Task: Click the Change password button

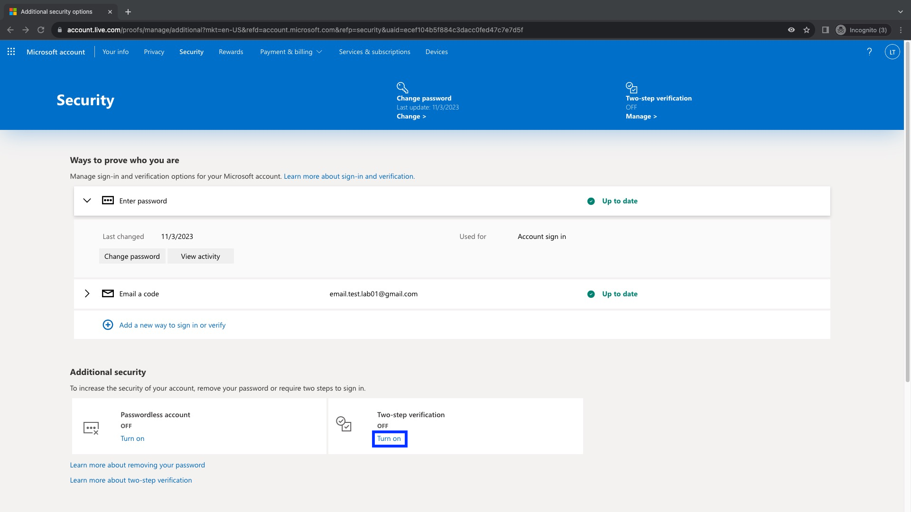Action: [x=132, y=256]
